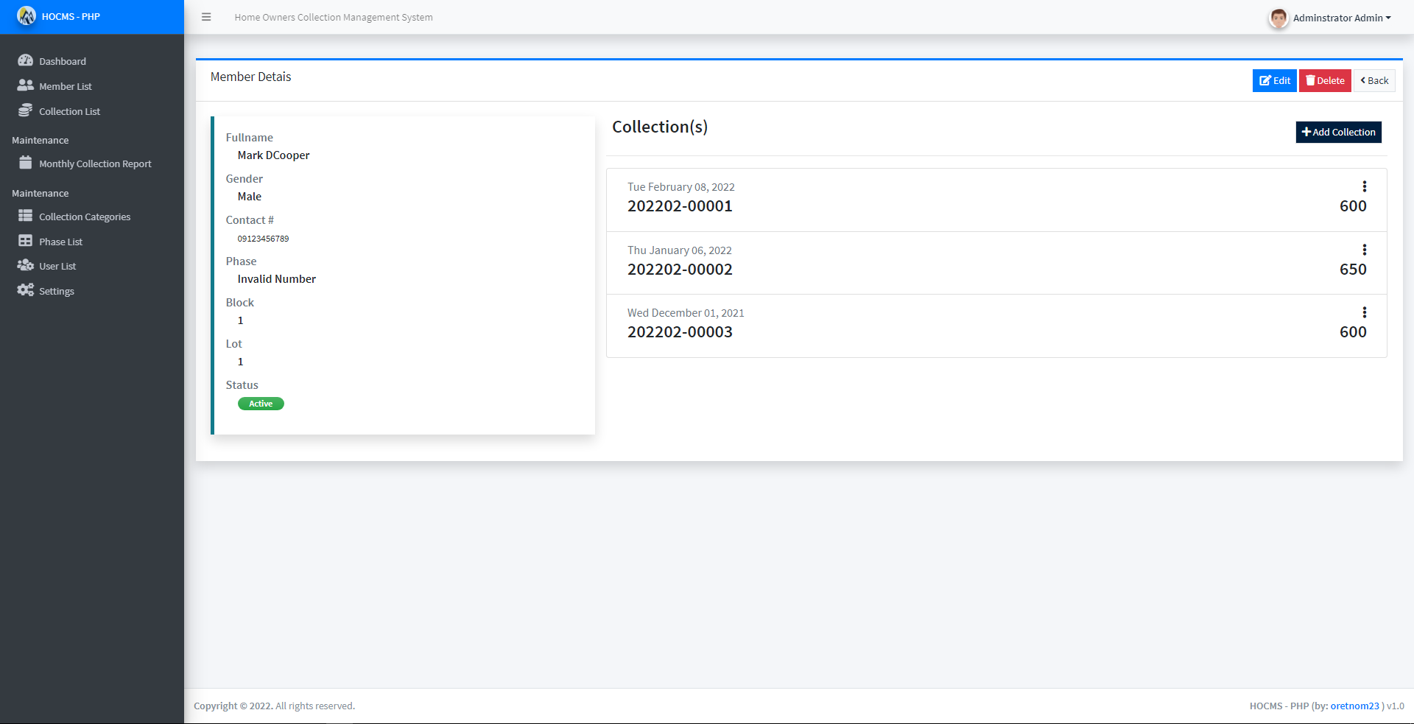This screenshot has width=1414, height=724.
Task: Click the Member Detais heading
Action: pyautogui.click(x=250, y=77)
